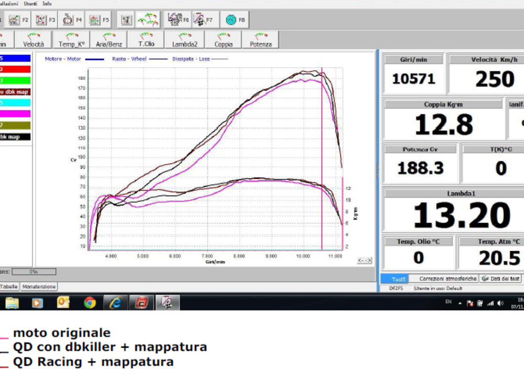524x369 pixels.
Task: Click the F7 chequered flag icon
Action: point(205,20)
